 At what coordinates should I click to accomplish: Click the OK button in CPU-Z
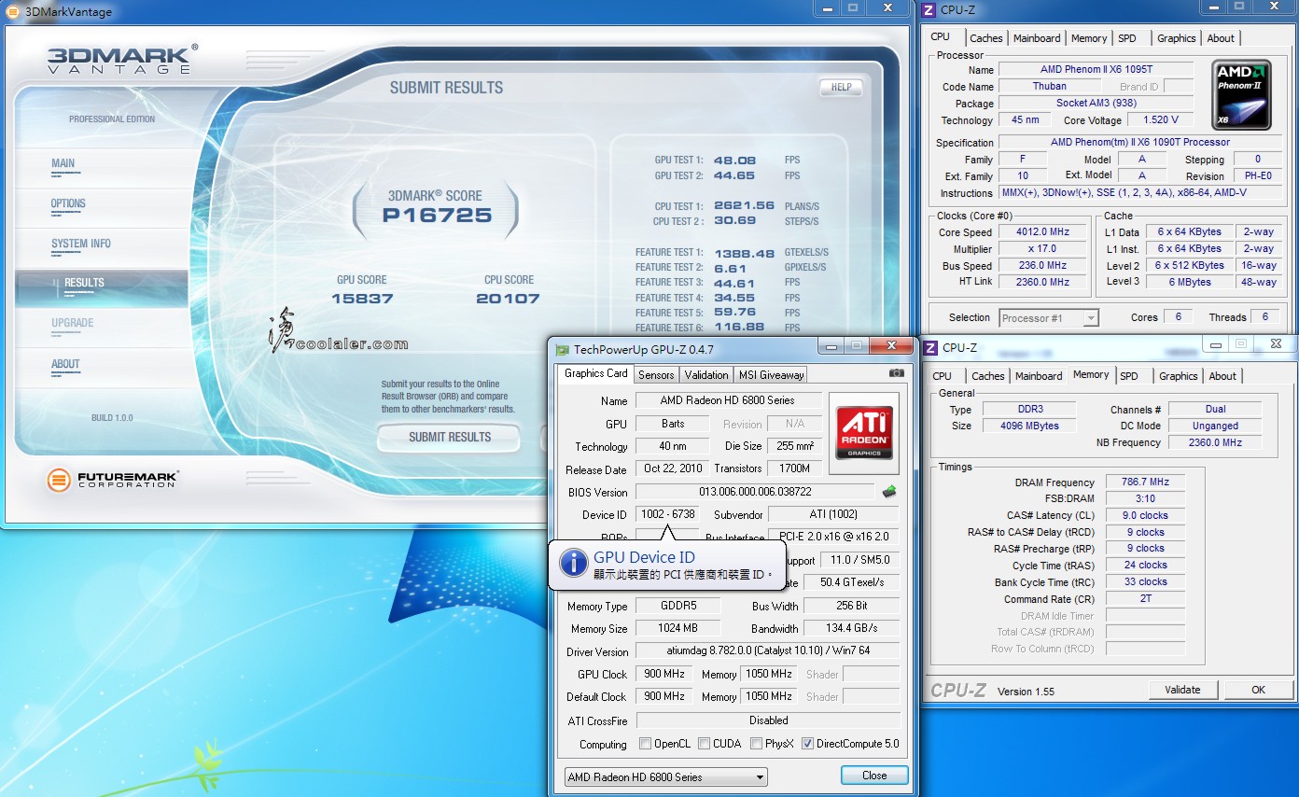pyautogui.click(x=1258, y=690)
